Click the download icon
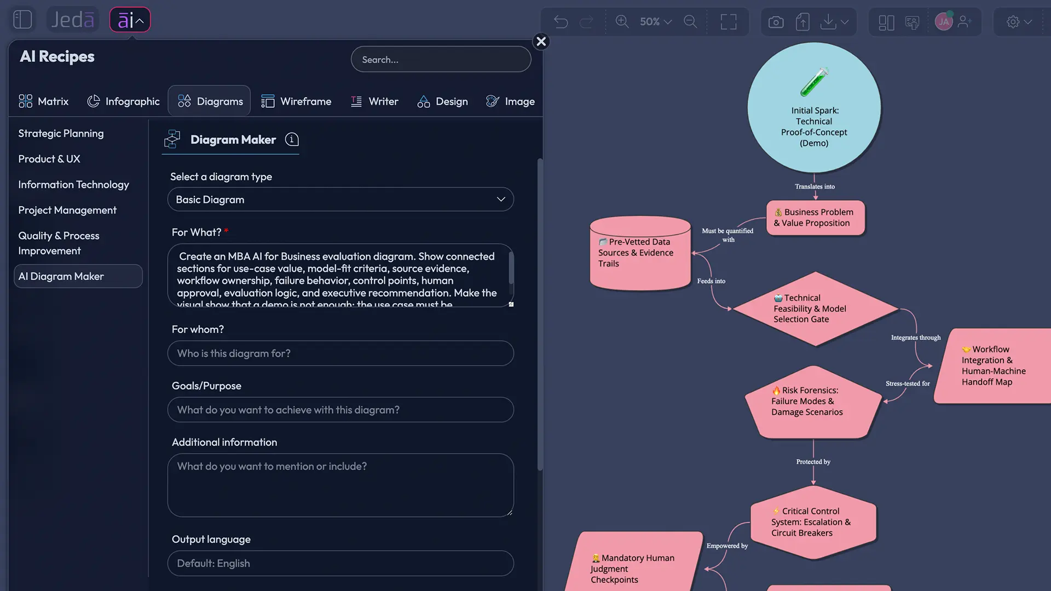This screenshot has width=1051, height=591. [828, 22]
